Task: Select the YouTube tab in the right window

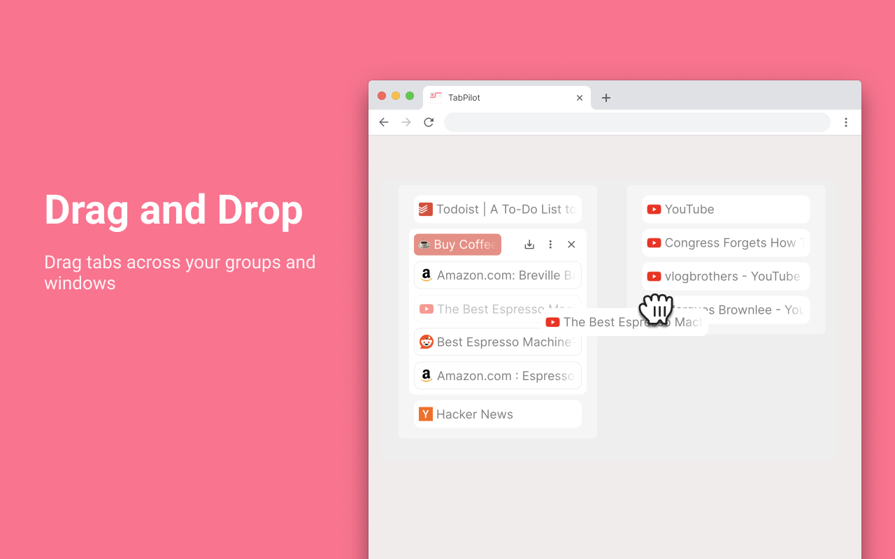Action: (726, 209)
